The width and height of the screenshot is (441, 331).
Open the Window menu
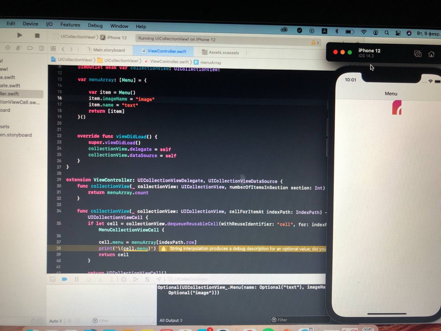(x=119, y=26)
